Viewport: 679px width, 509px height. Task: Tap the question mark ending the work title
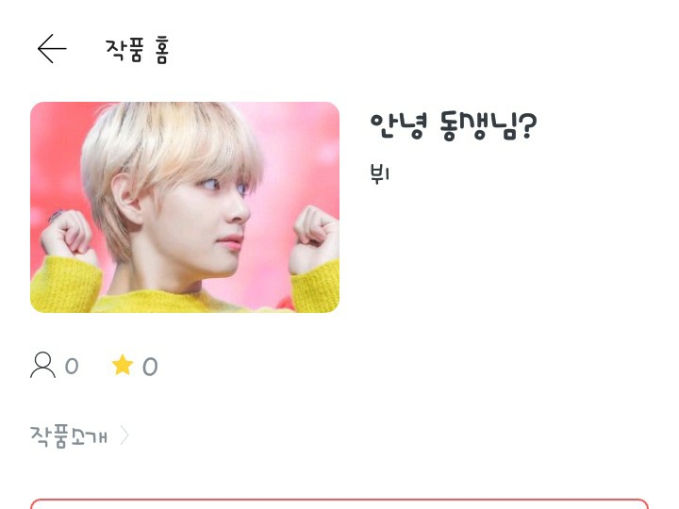(527, 125)
